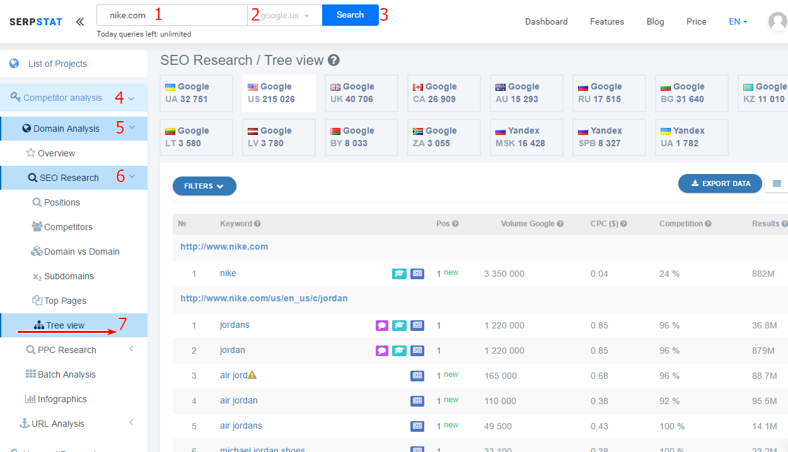Click the Export Data button
788x452 pixels.
pos(720,183)
